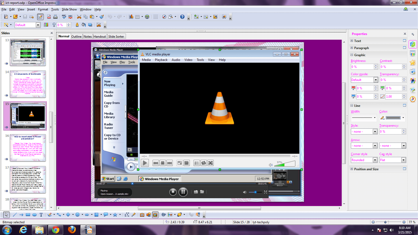Open Line section more options button
The width and height of the screenshot is (418, 235).
[404, 105]
